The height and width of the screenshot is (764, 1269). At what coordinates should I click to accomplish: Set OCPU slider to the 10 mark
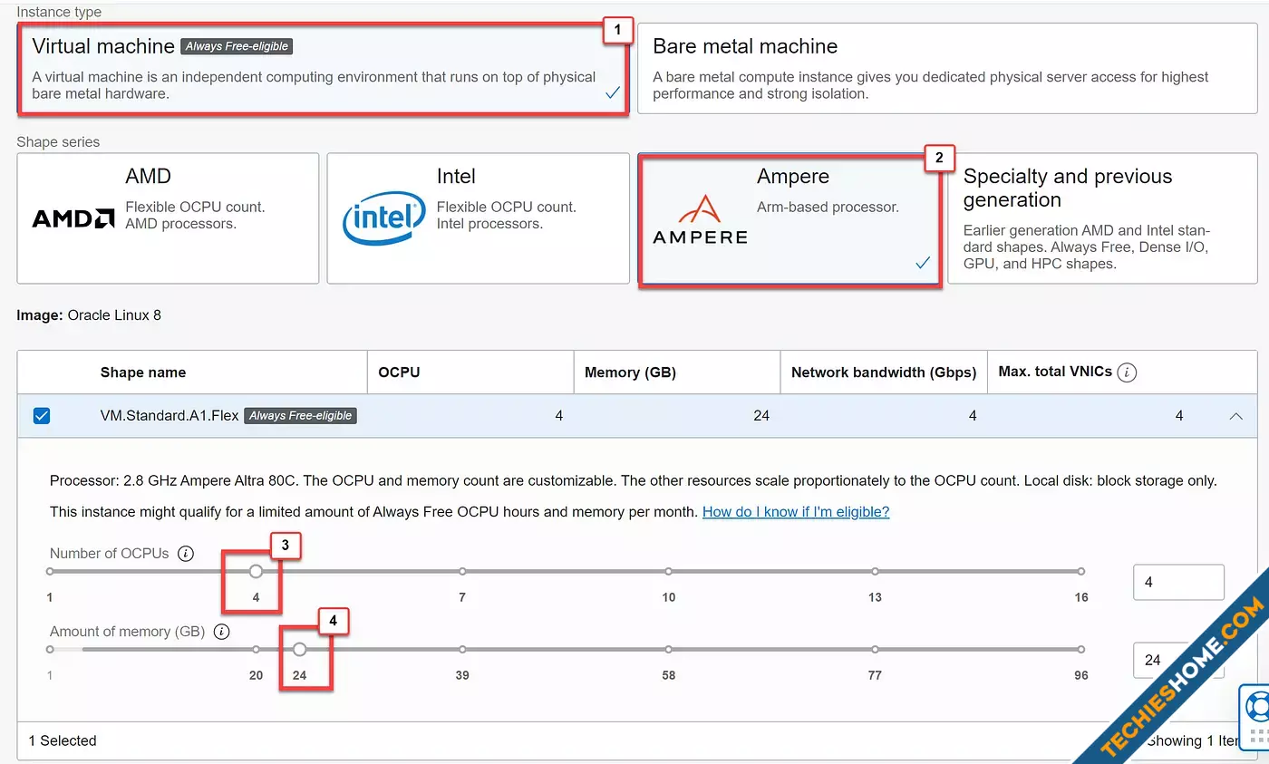pos(668,571)
